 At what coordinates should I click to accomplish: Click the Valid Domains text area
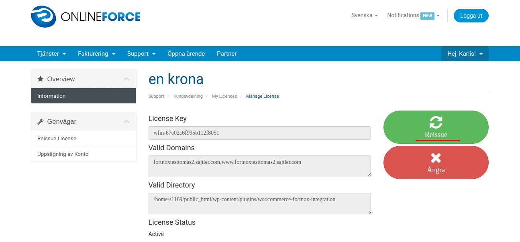[260, 166]
